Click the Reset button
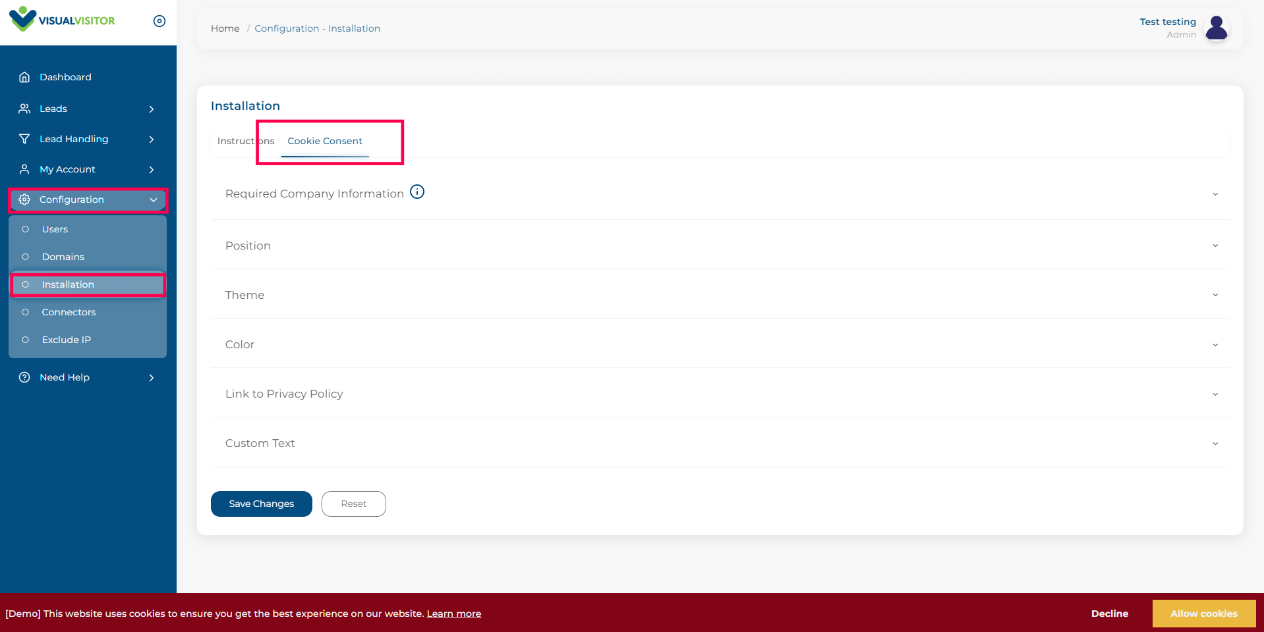This screenshot has width=1264, height=632. 354,504
